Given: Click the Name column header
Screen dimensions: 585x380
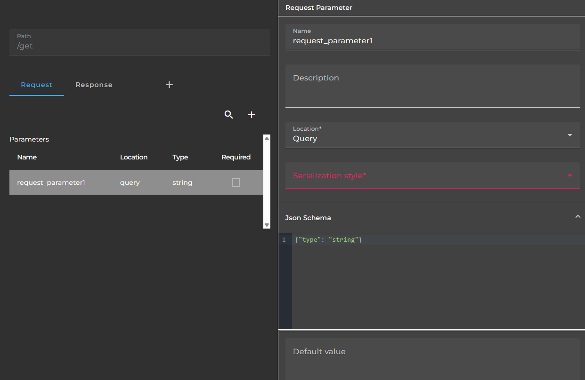Looking at the screenshot, I should [x=27, y=157].
